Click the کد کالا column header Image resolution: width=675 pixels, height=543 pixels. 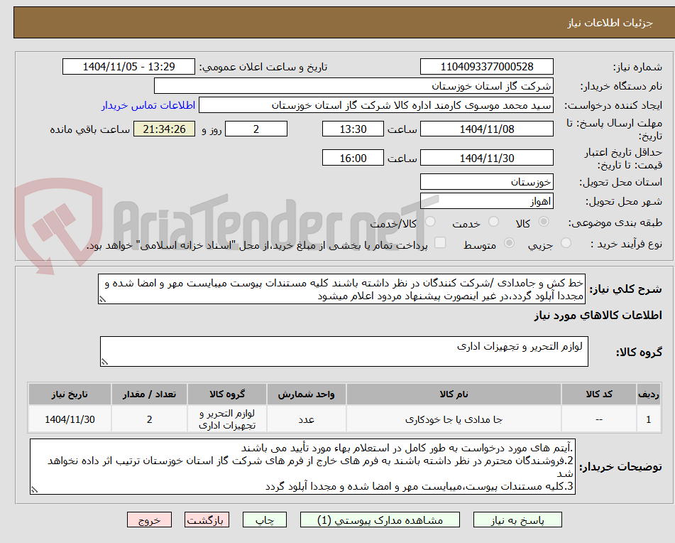coord(599,394)
